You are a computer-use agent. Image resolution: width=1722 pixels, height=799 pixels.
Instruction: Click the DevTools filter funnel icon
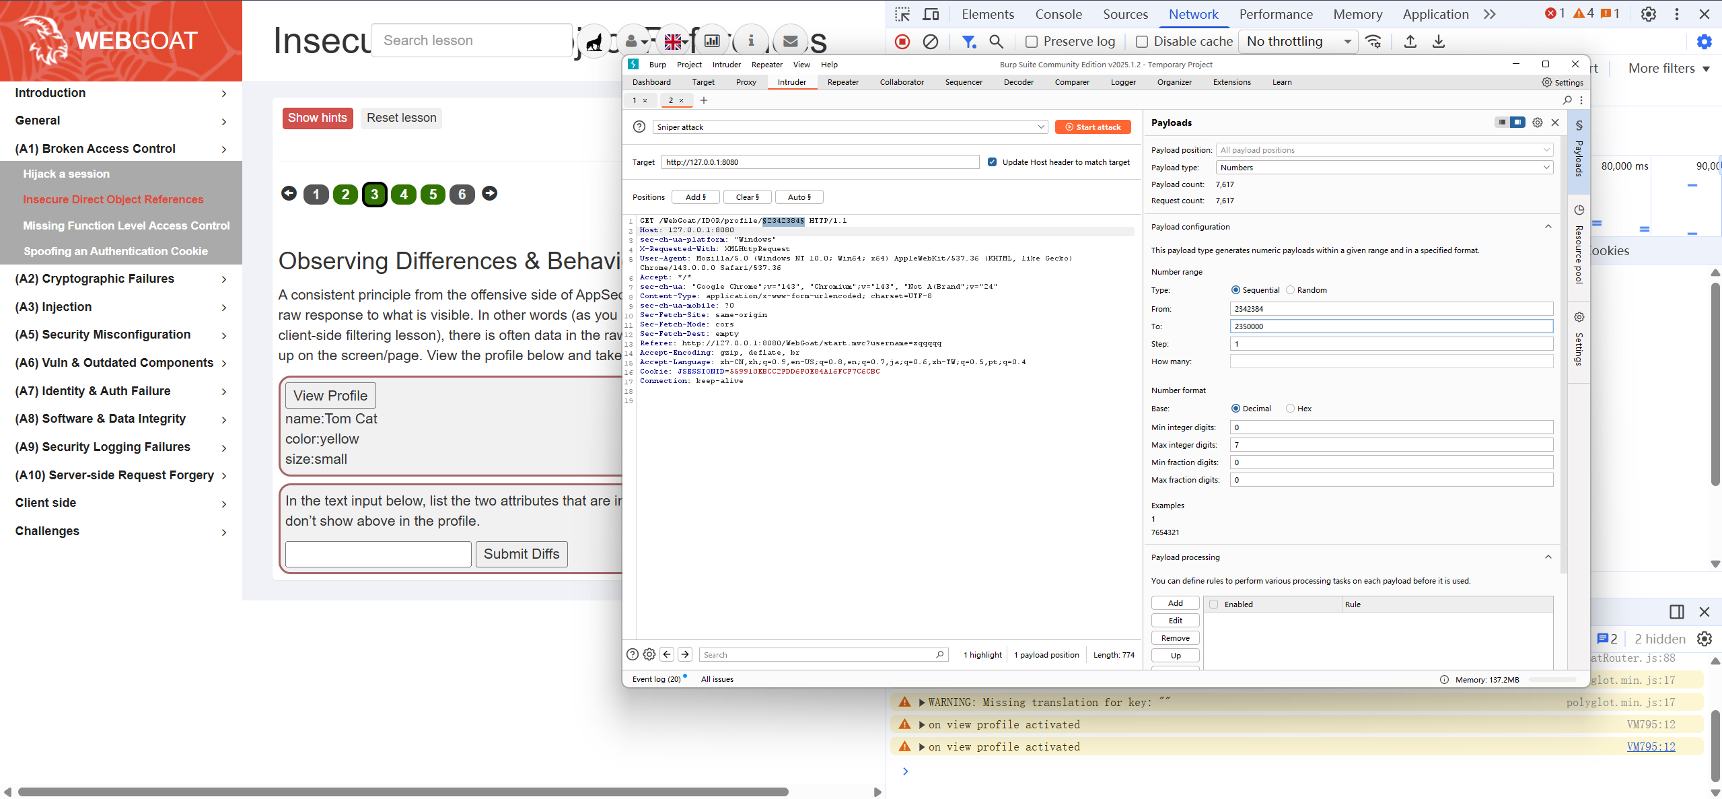(968, 42)
